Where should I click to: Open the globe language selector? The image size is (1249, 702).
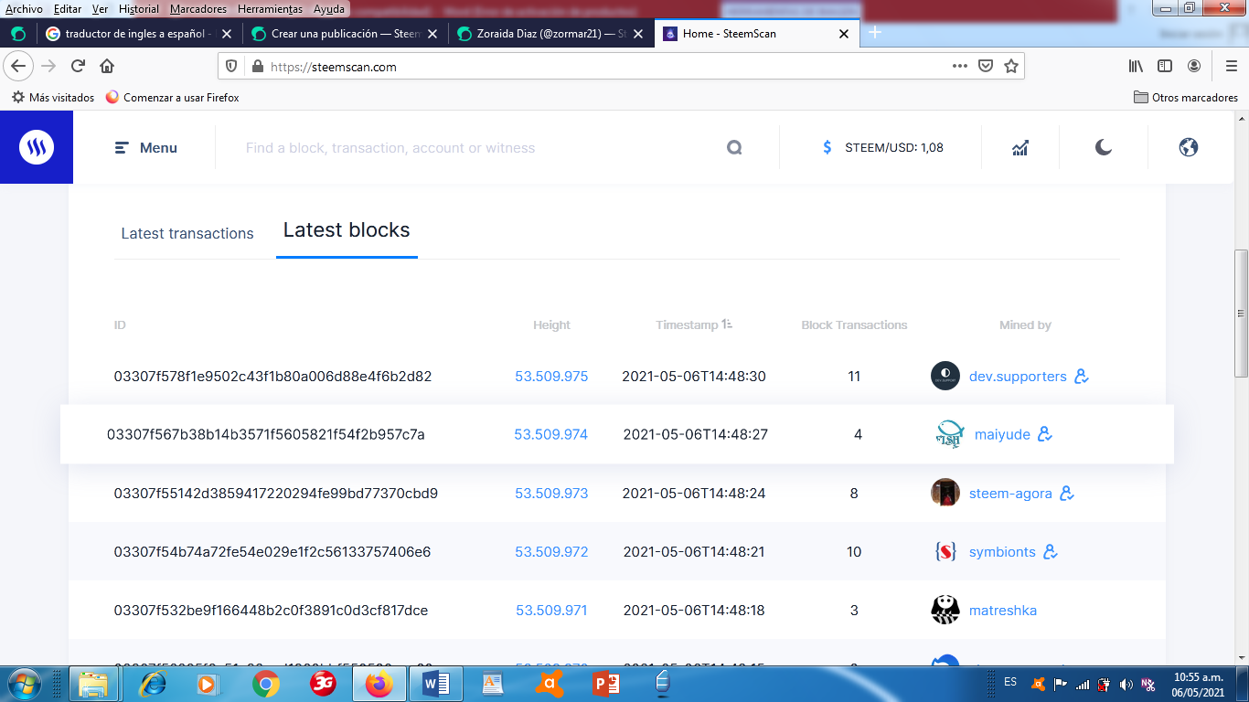[x=1189, y=147]
